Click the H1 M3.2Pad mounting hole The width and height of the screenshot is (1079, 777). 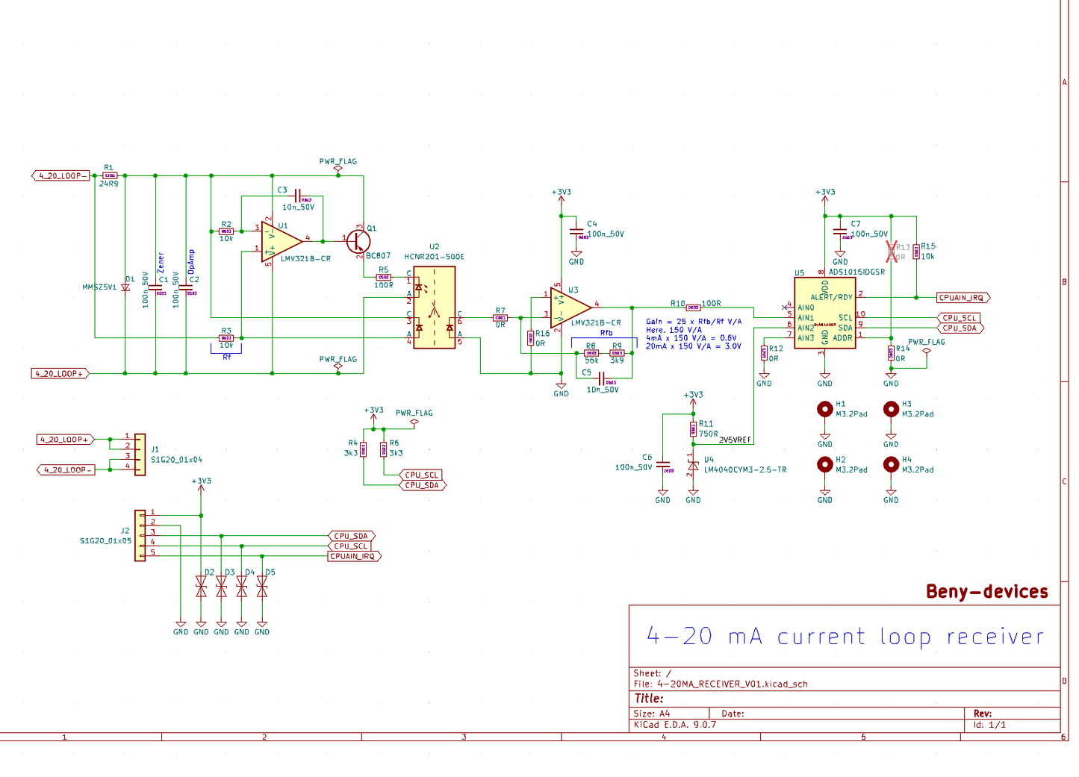tap(824, 409)
